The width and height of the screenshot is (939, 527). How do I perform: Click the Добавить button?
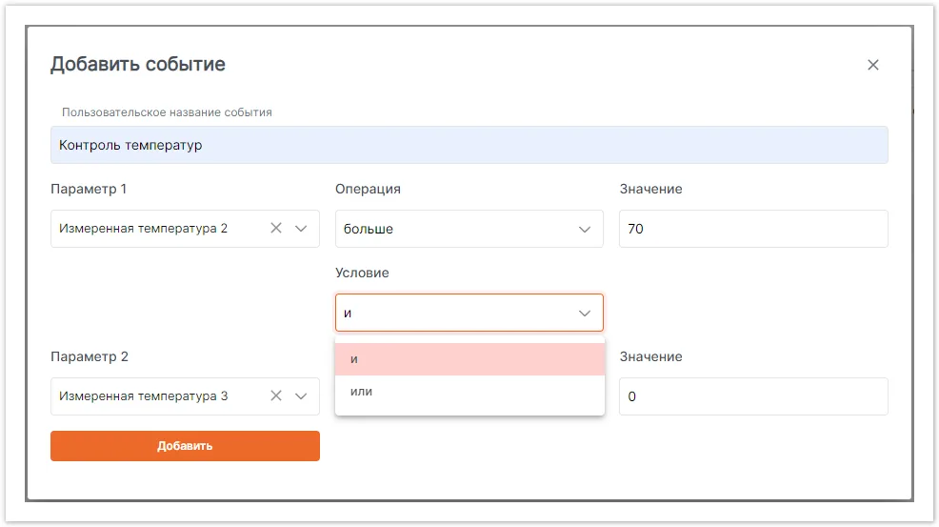coord(185,446)
